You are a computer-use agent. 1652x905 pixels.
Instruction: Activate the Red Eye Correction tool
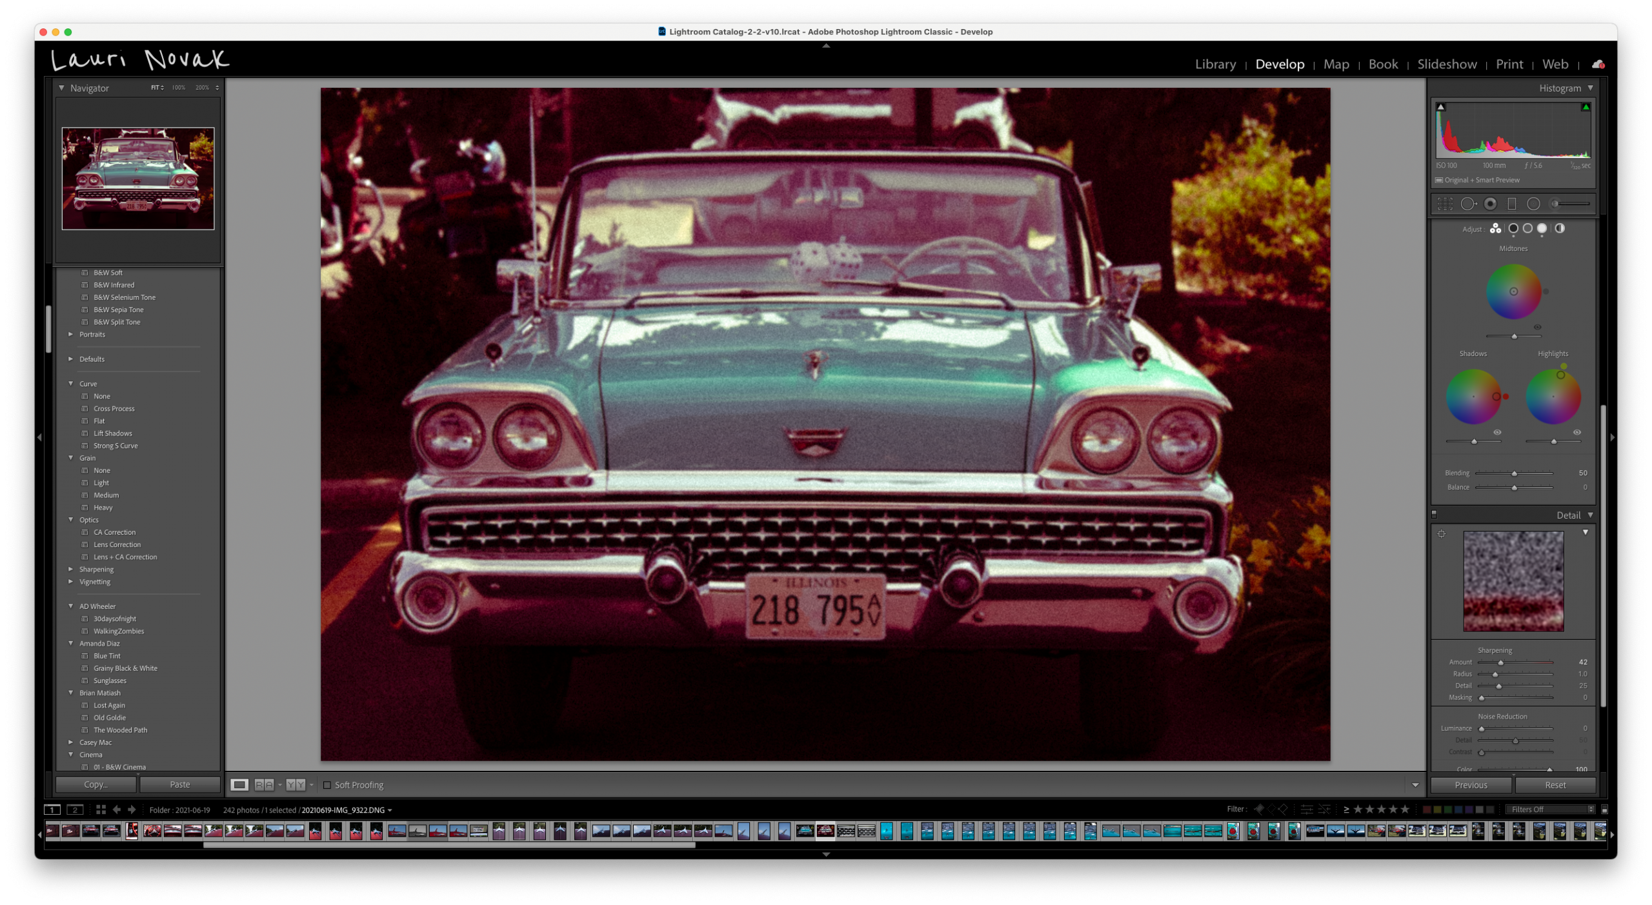tap(1490, 204)
